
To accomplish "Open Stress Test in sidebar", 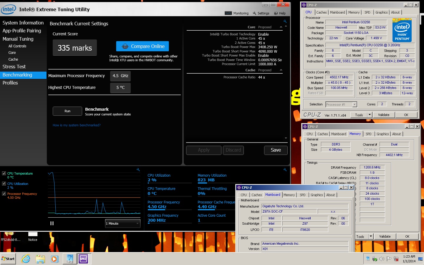I will [x=14, y=67].
